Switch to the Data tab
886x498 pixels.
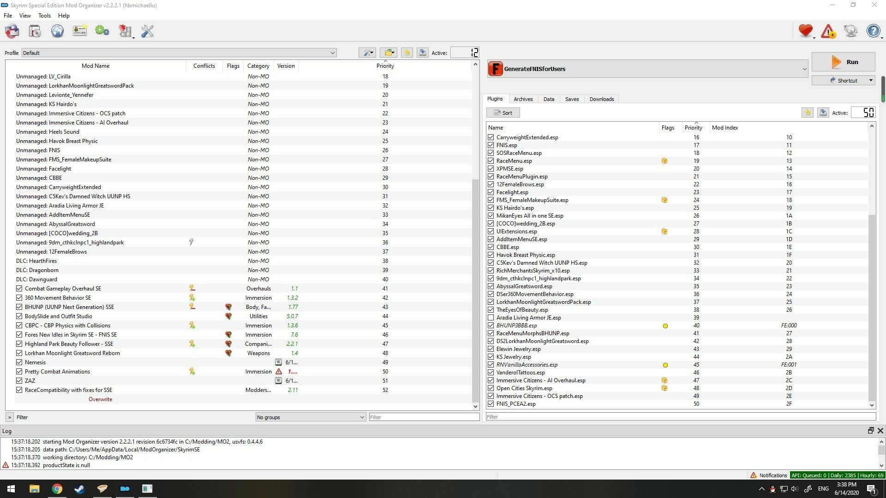pos(549,99)
